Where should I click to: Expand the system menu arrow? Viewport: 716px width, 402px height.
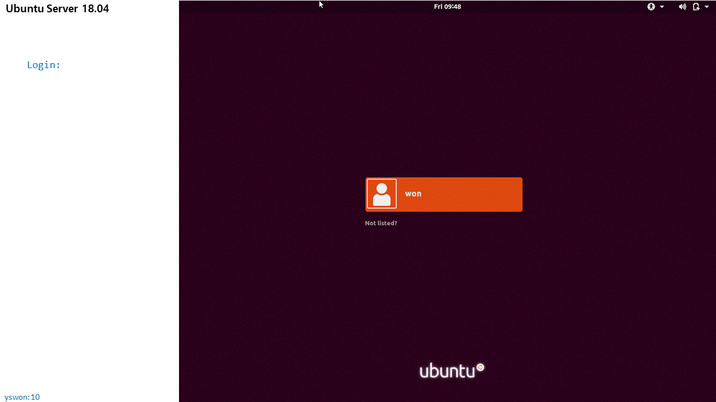click(x=707, y=7)
